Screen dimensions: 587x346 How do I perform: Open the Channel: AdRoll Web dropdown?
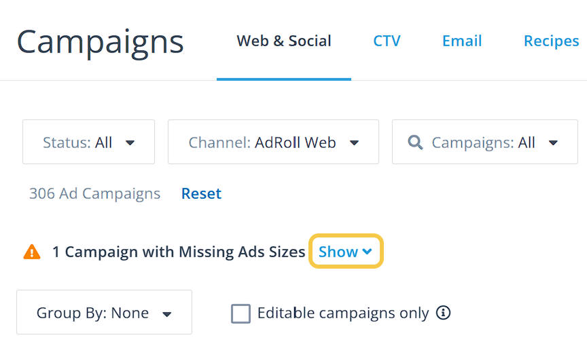tap(273, 142)
